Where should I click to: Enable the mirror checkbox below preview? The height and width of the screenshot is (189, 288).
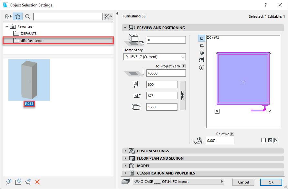coord(263,140)
